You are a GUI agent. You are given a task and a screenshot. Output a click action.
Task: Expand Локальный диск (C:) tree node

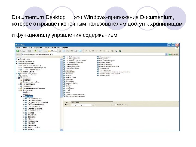coord(19,66)
